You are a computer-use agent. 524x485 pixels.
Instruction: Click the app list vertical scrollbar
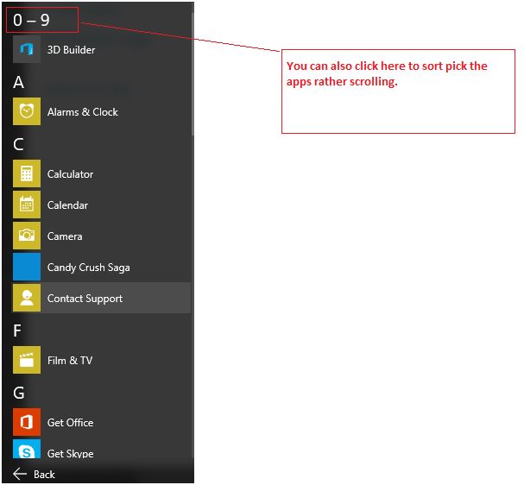click(193, 73)
